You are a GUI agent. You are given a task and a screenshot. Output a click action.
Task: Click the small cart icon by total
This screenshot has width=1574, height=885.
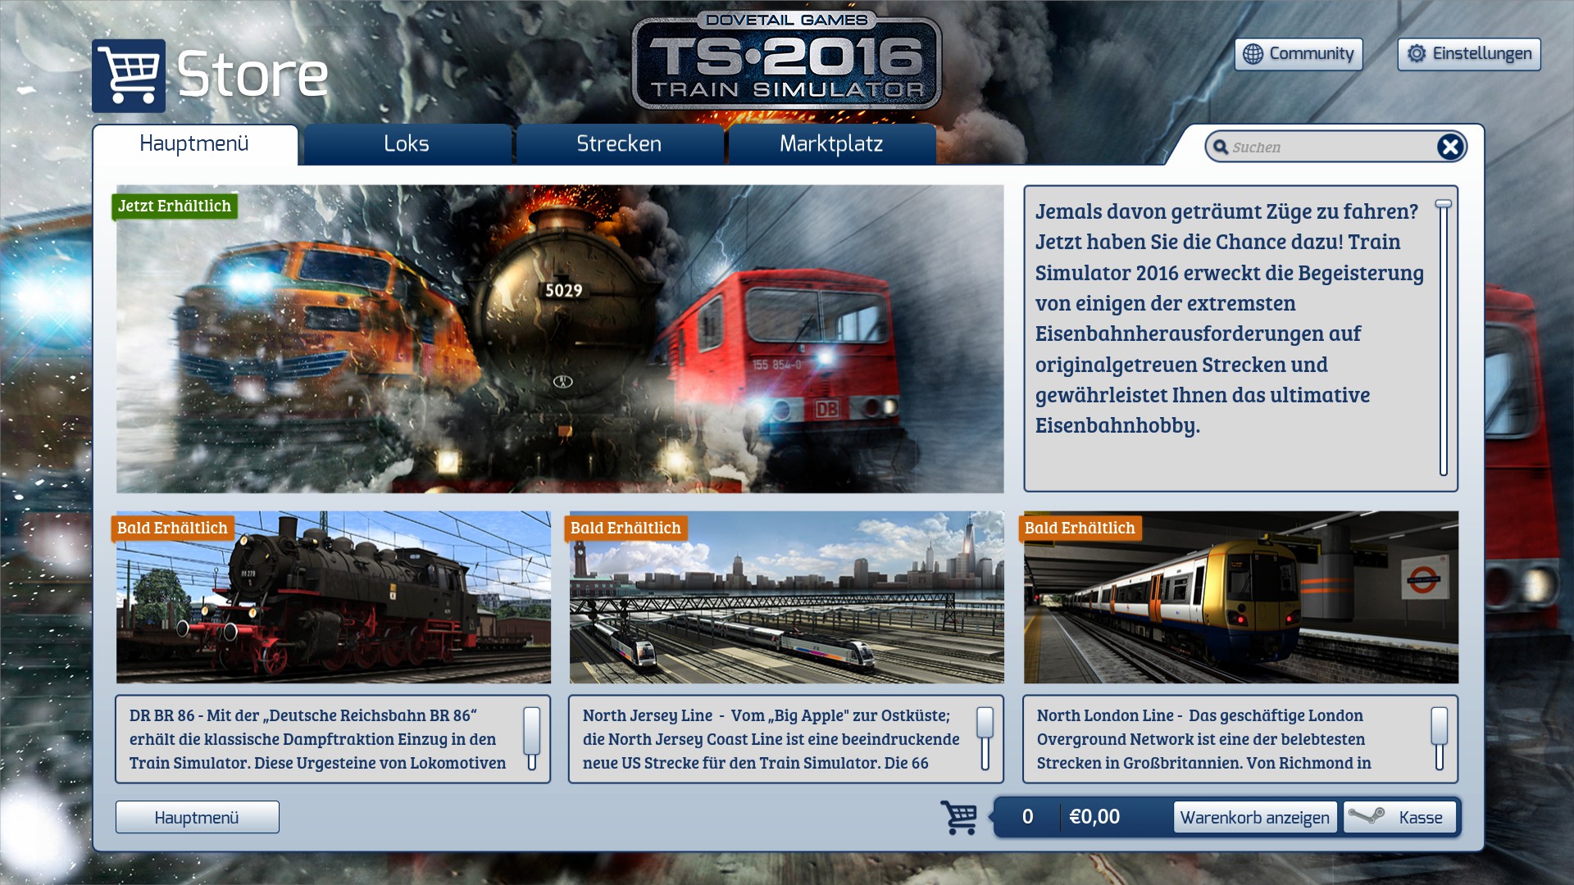(958, 817)
